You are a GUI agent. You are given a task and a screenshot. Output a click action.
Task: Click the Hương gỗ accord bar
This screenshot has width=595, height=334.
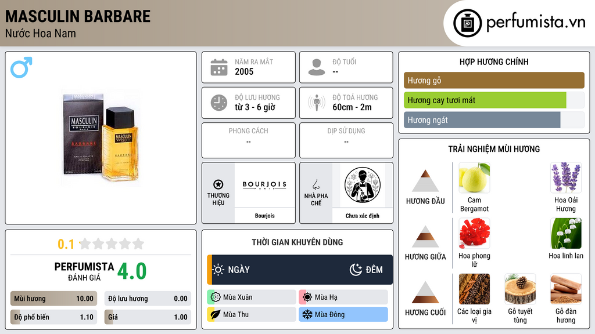coord(494,80)
